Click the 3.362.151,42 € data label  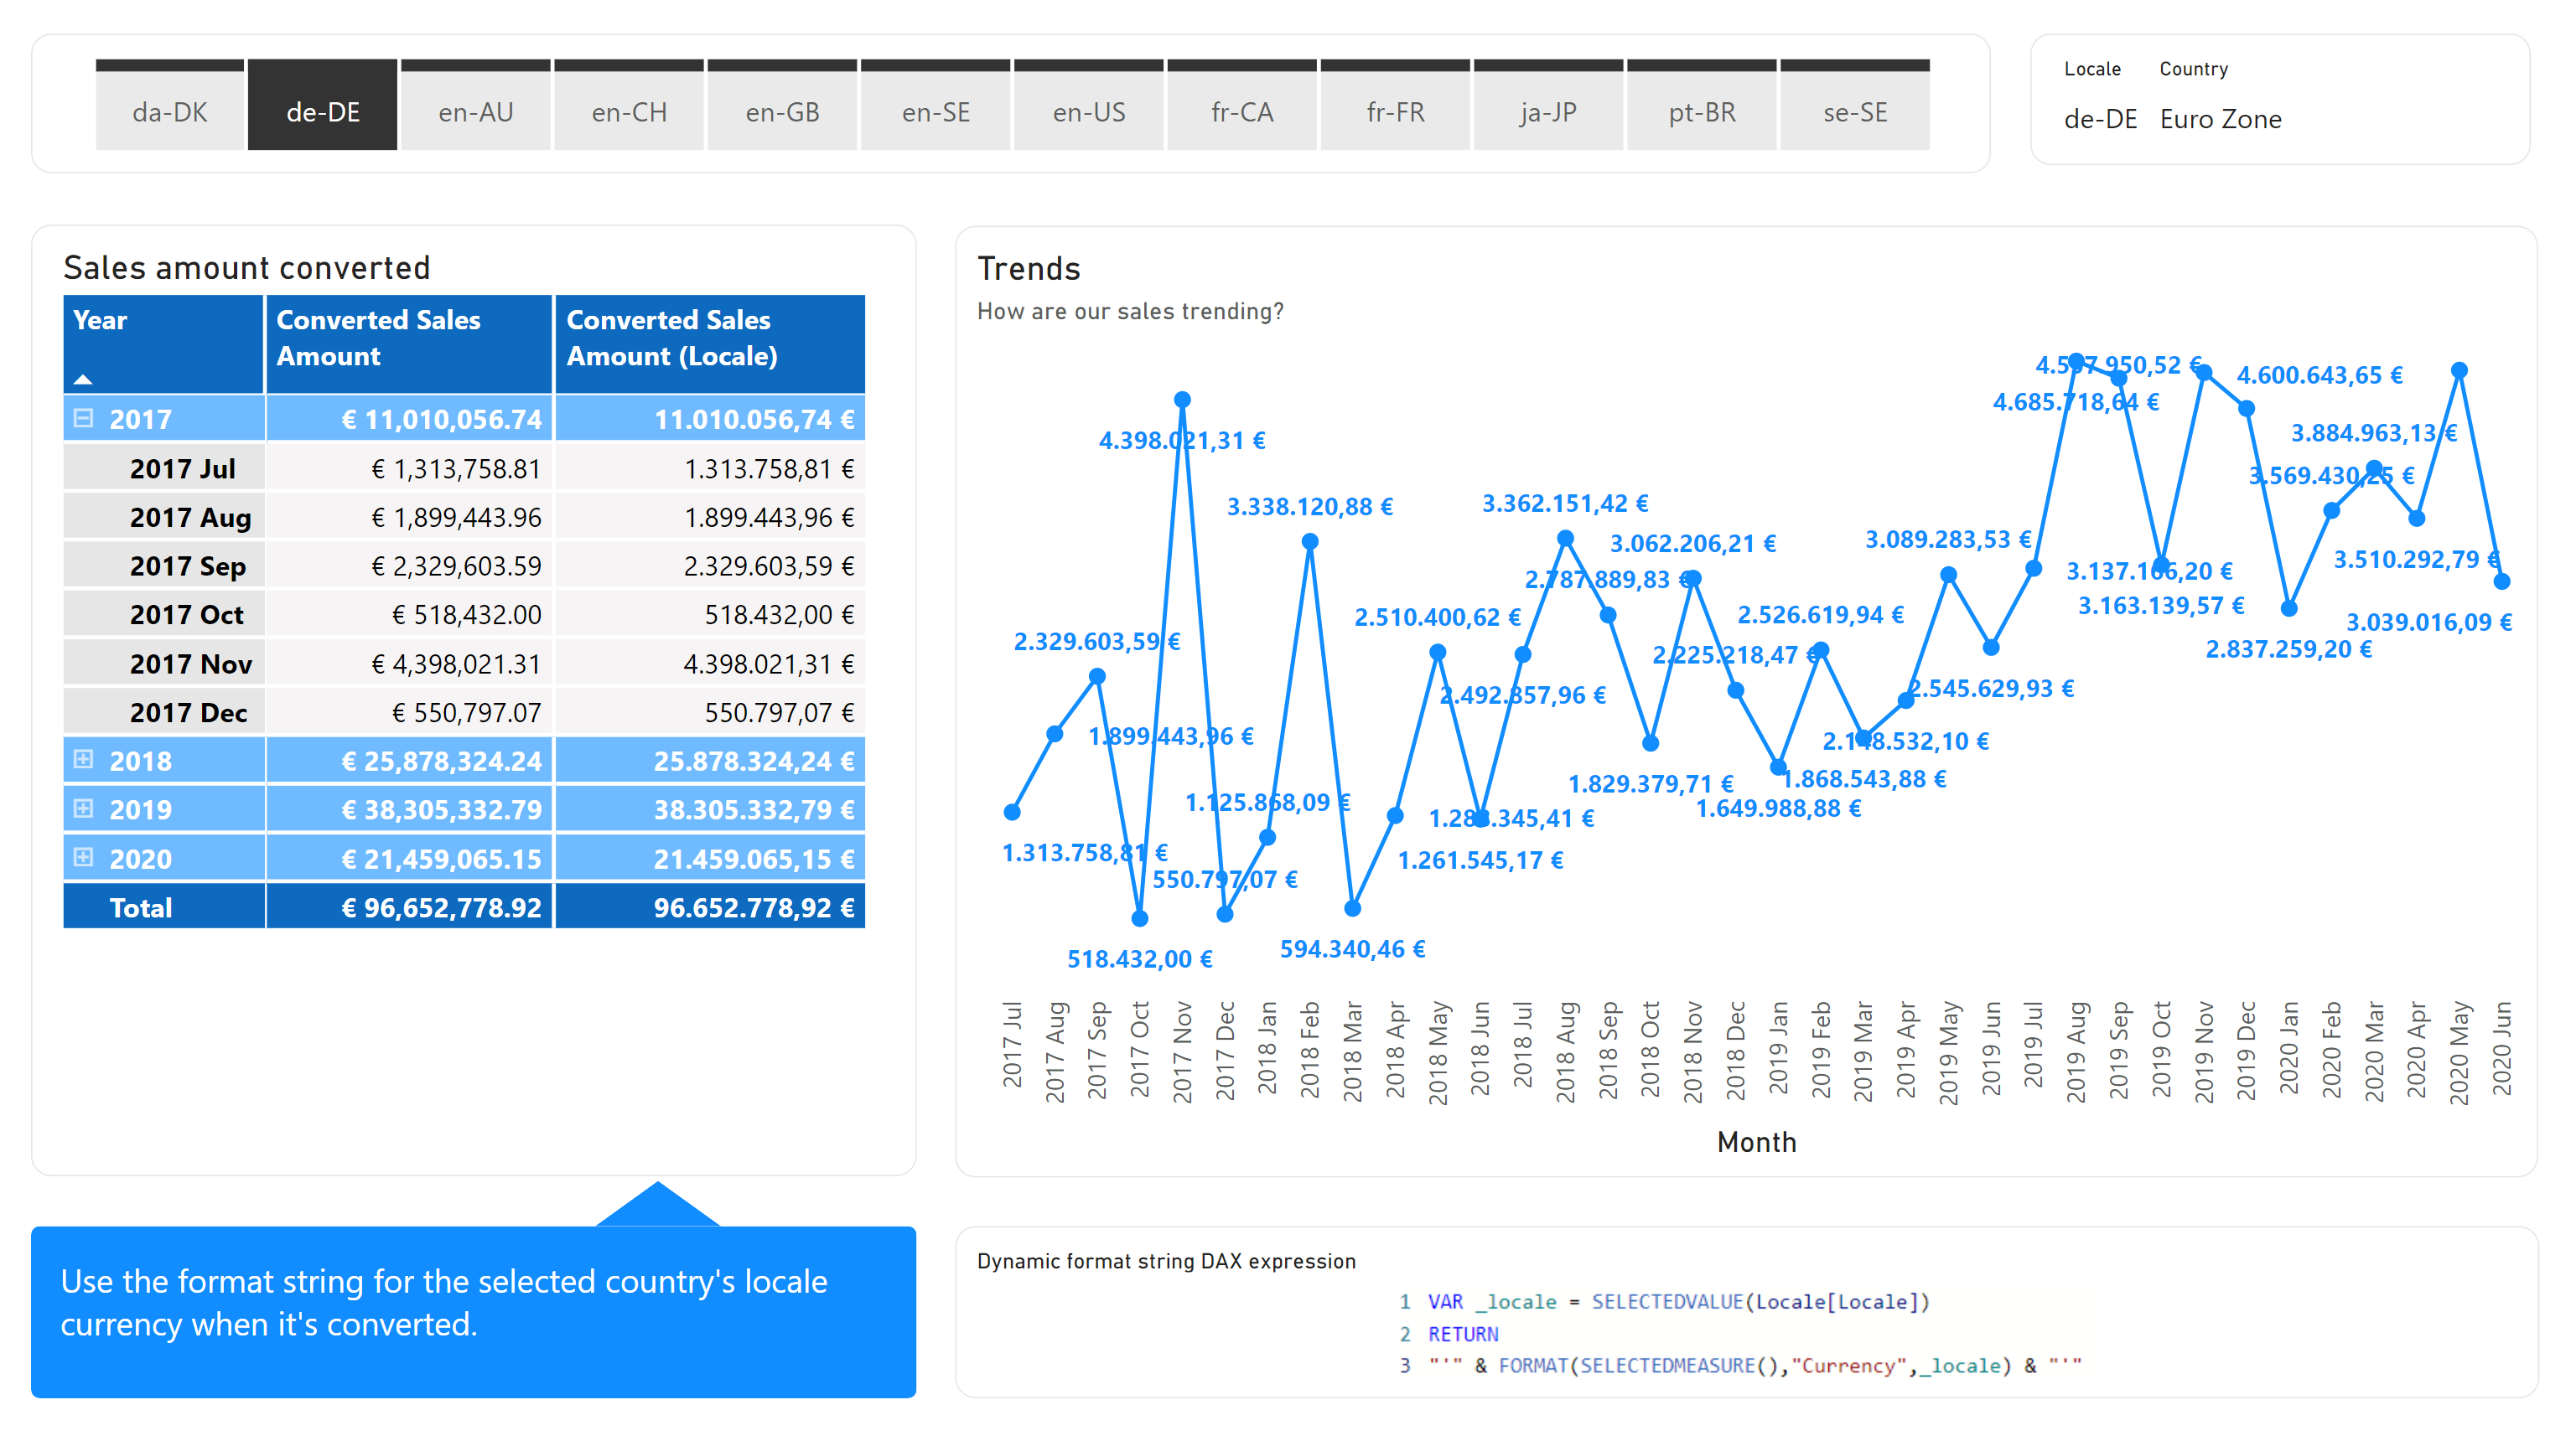click(1565, 504)
